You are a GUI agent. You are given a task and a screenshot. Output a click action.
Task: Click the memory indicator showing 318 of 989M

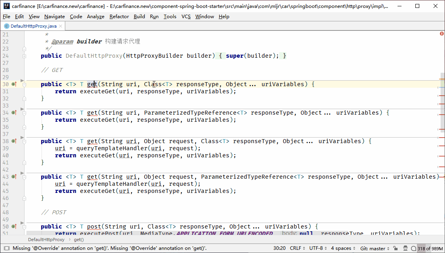click(431, 248)
